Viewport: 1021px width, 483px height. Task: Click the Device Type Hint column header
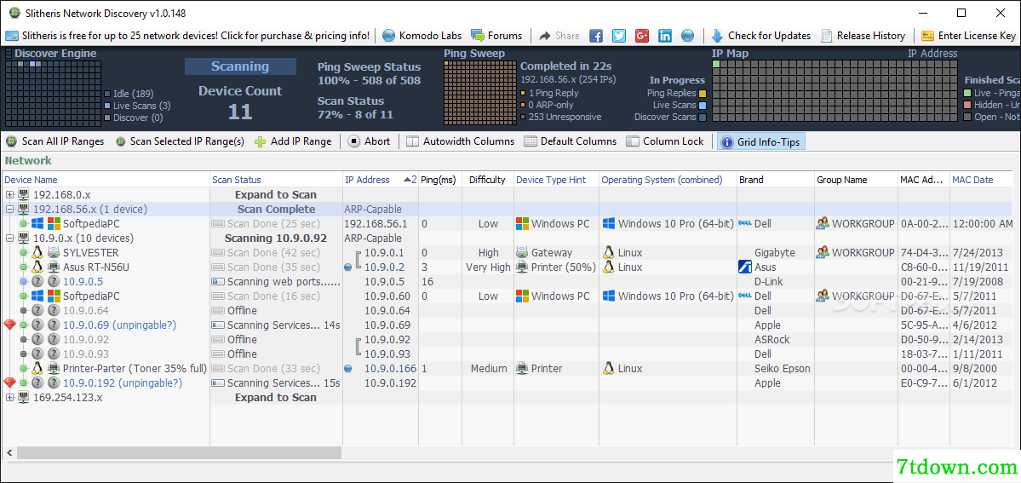tap(551, 180)
